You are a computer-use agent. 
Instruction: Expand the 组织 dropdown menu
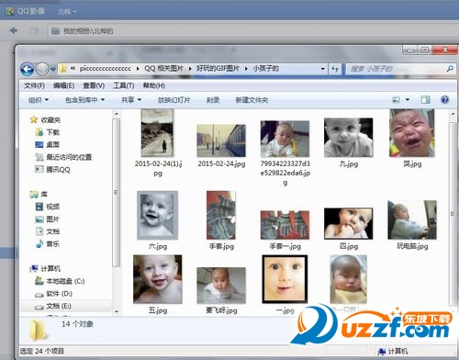click(39, 100)
